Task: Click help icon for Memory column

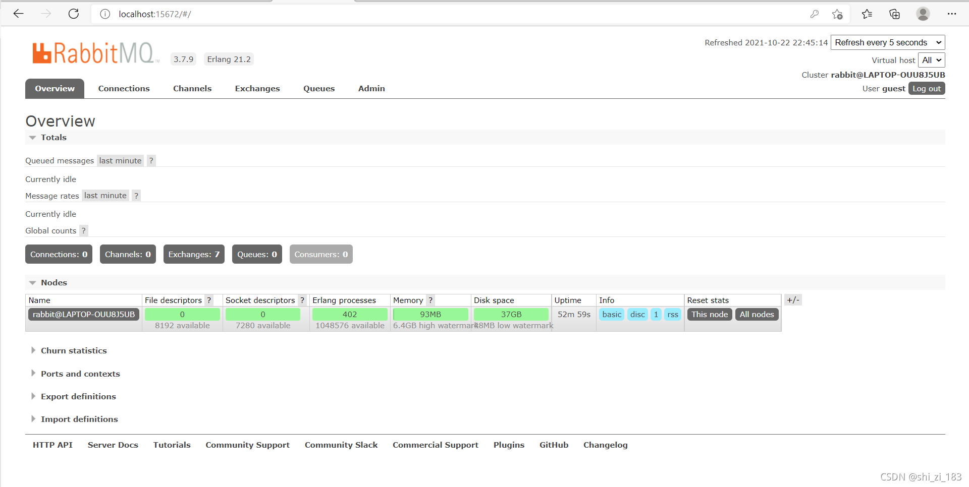Action: [x=430, y=300]
